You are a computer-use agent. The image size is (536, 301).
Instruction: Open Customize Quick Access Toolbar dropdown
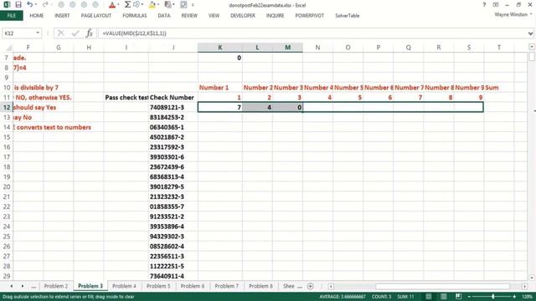pos(193,5)
